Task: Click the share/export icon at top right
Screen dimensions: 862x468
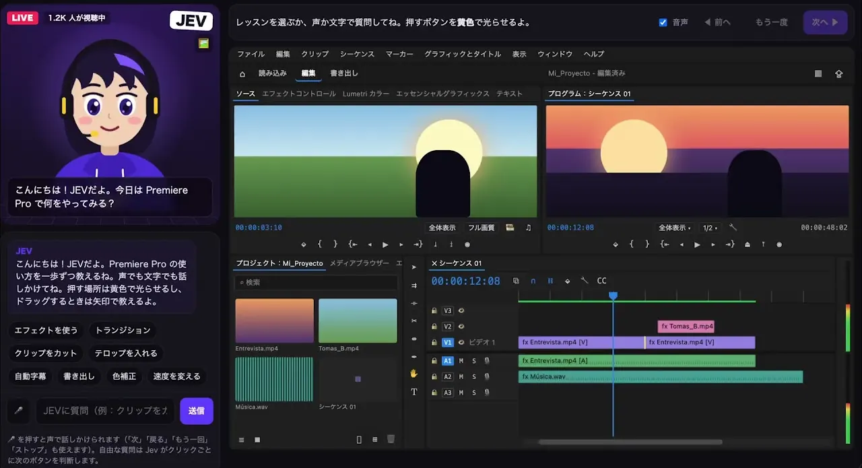Action: (x=839, y=73)
